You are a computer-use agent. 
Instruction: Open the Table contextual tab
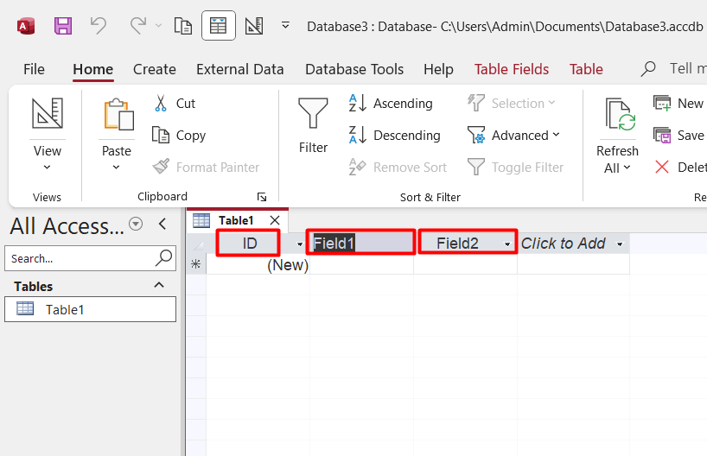(x=586, y=69)
